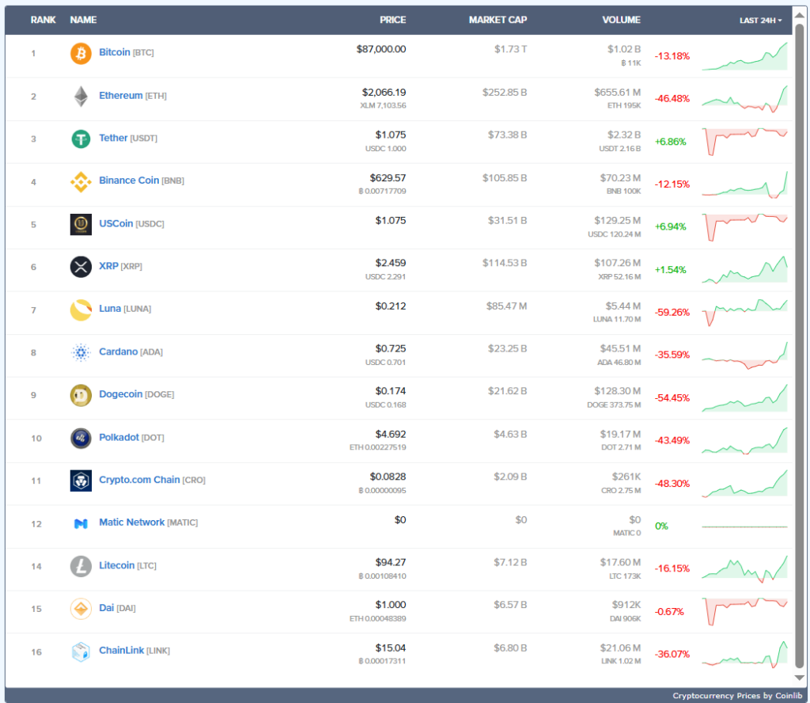Click the Cardano dotted logo icon
The width and height of the screenshot is (810, 703).
pos(81,352)
